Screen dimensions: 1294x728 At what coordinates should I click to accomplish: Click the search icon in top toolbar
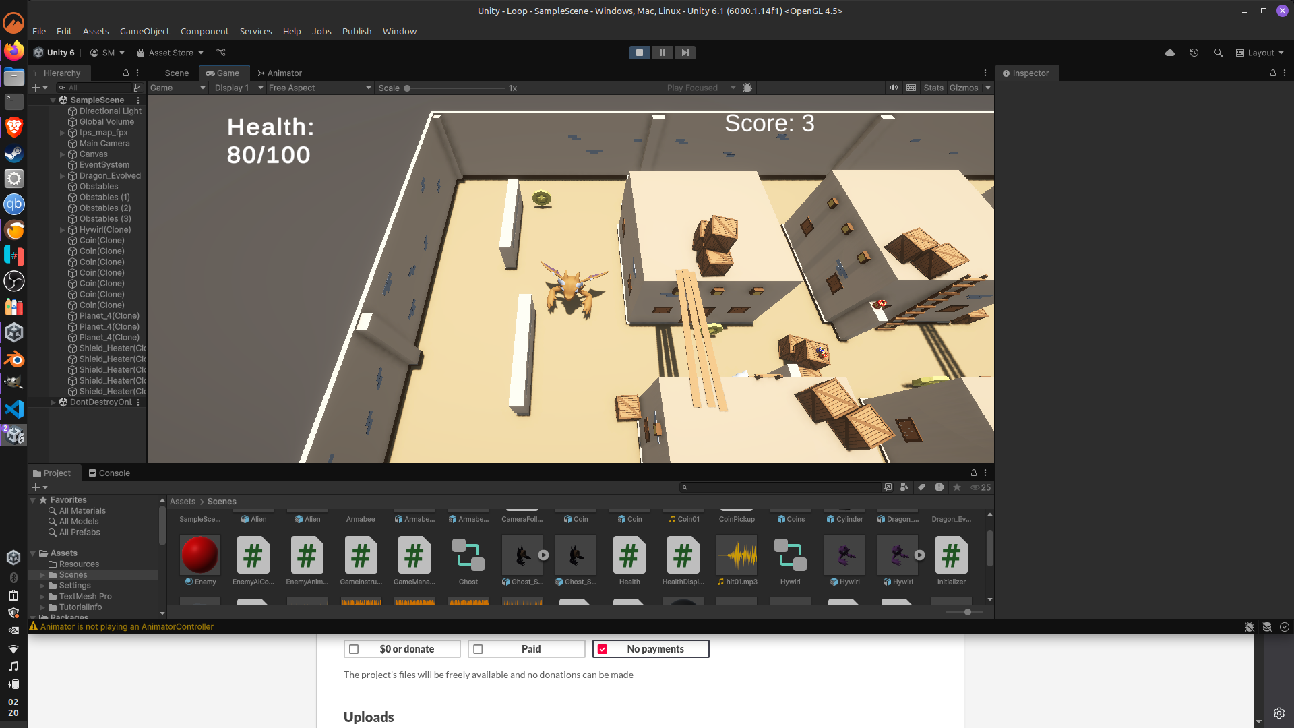click(x=1218, y=53)
